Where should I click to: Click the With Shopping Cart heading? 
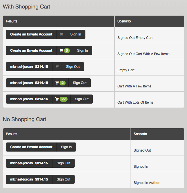pos(27,7)
